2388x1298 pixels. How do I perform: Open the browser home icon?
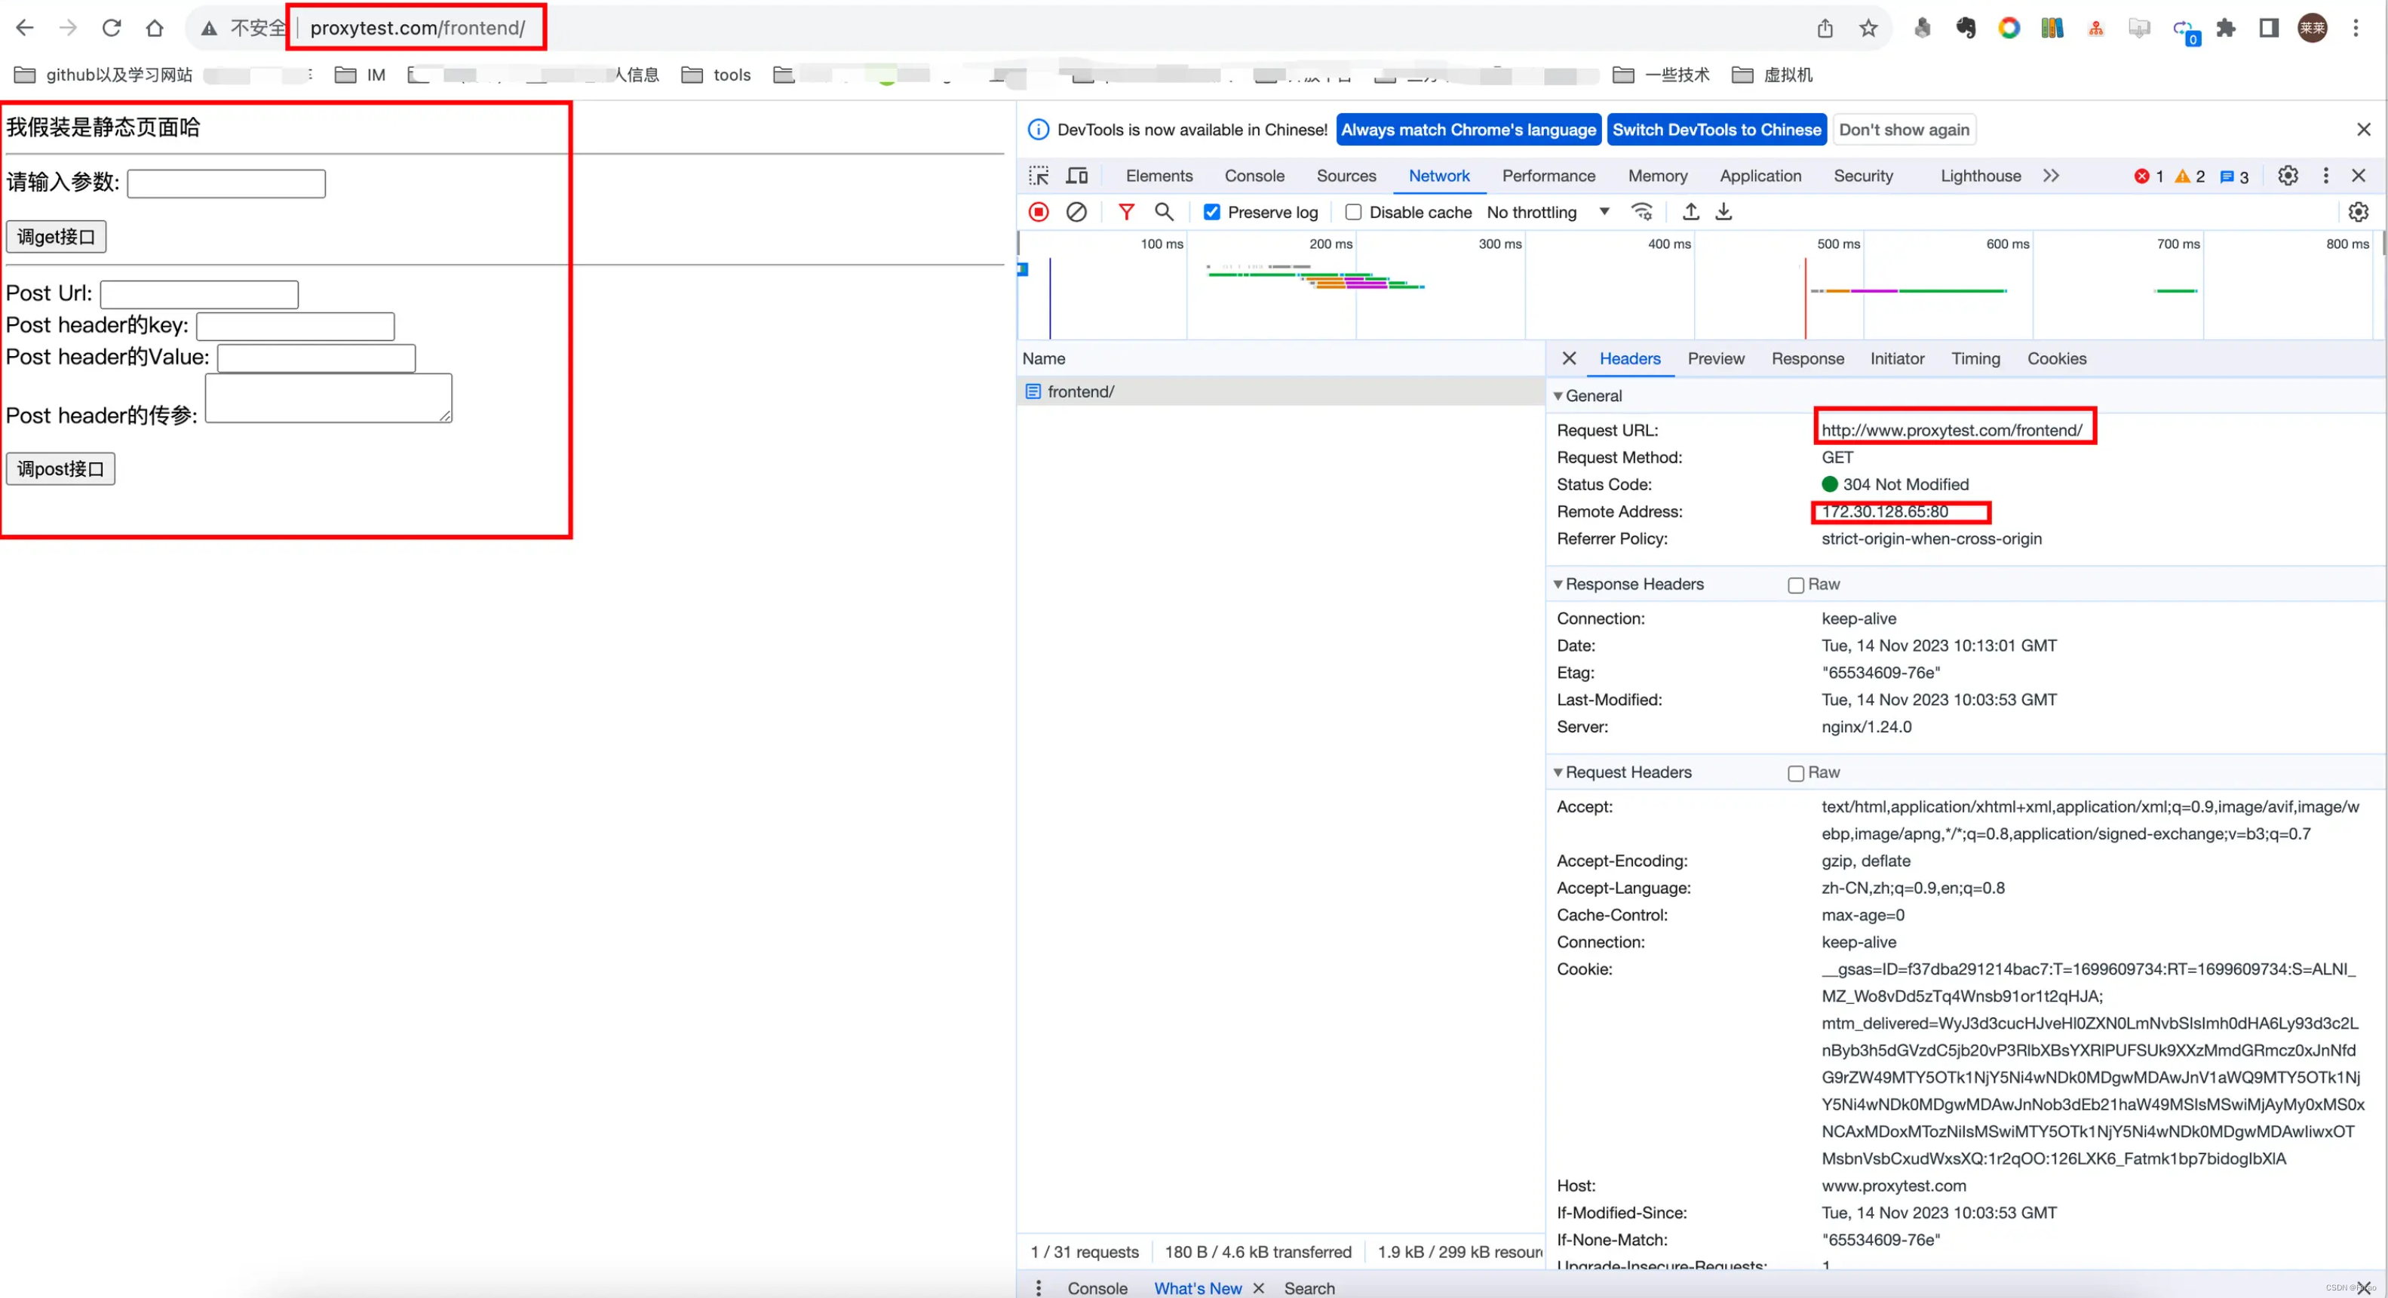tap(155, 28)
